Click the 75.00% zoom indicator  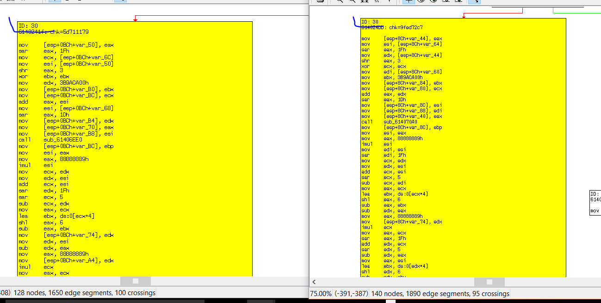point(321,293)
